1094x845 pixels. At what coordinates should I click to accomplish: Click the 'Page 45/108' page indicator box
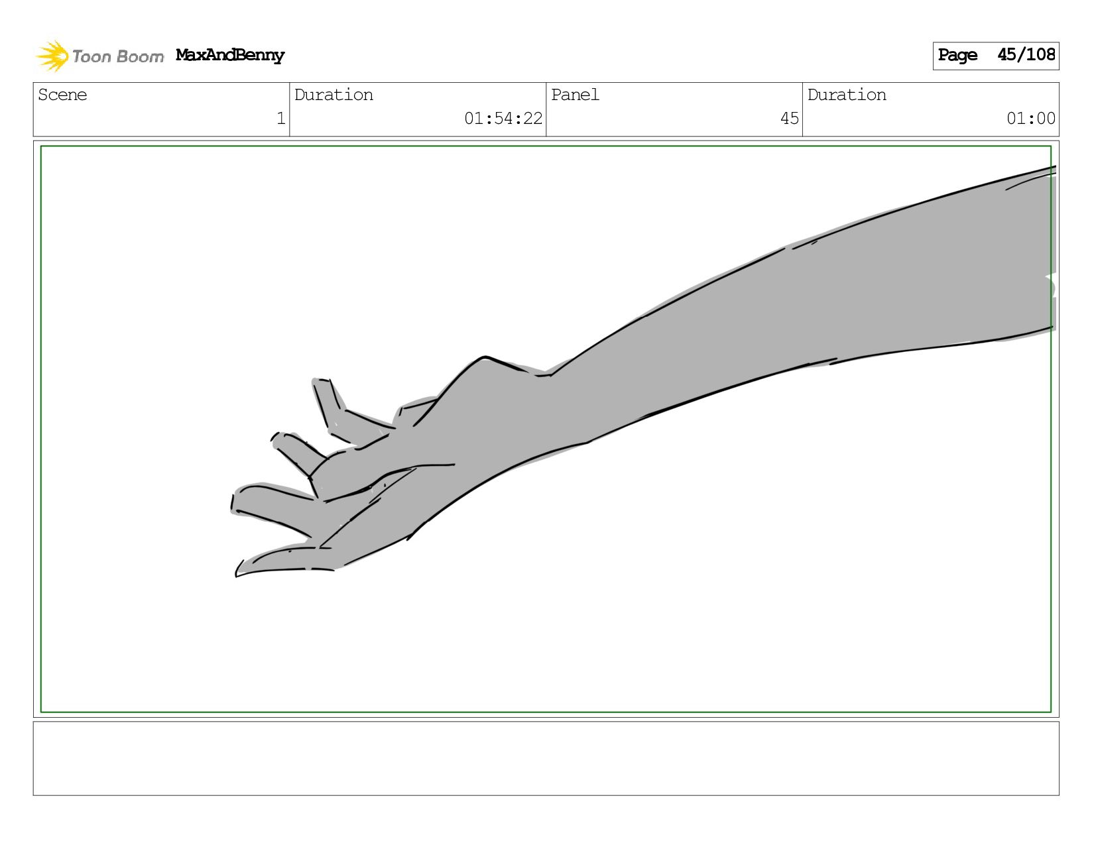pos(996,56)
